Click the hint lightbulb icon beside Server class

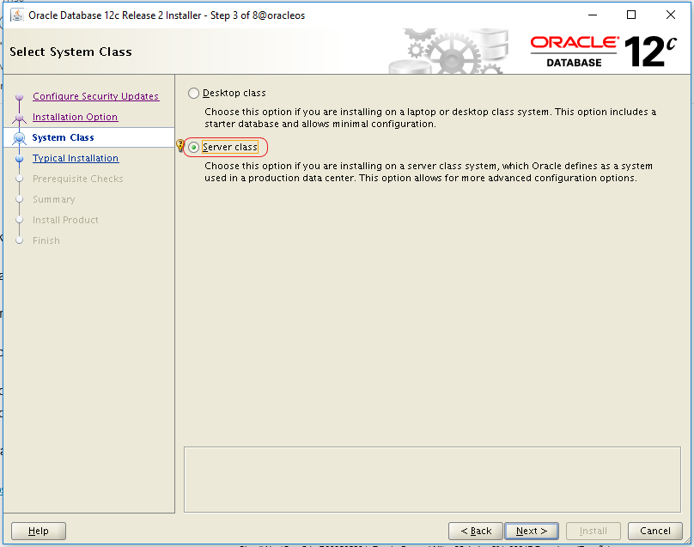tap(180, 145)
